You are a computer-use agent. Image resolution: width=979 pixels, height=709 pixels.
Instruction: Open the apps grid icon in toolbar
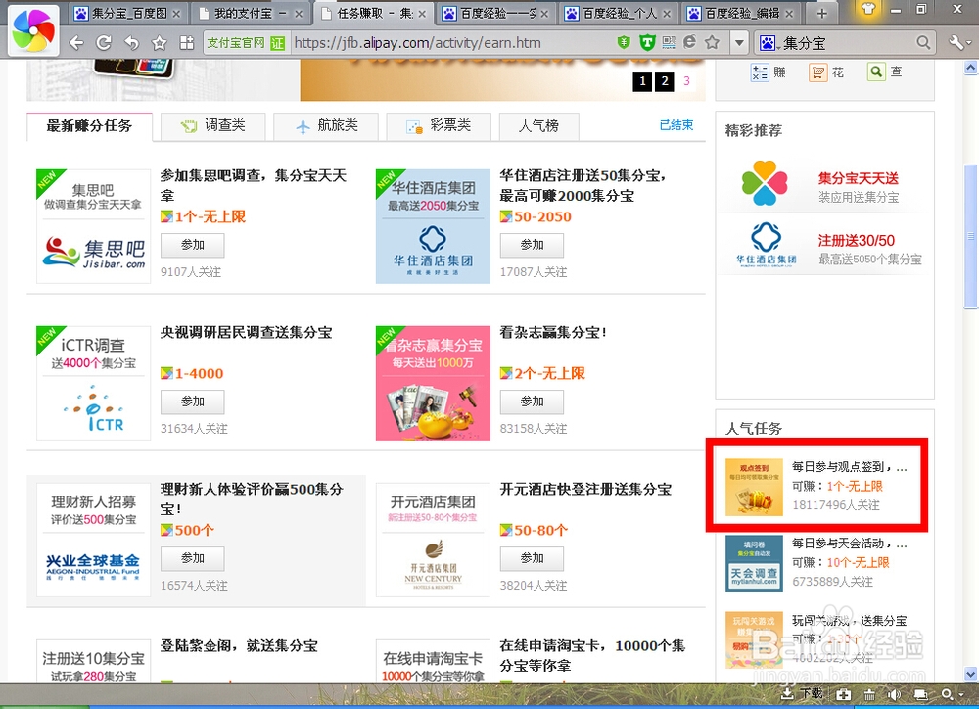point(186,42)
